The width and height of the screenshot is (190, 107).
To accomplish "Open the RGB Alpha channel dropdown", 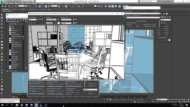I will (66, 23).
